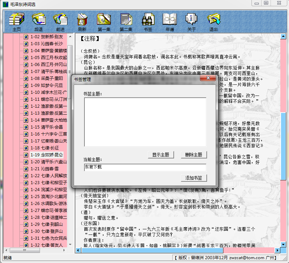Maximize the 毛泽东诗词选 window
The width and height of the screenshot is (289, 263).
pyautogui.click(x=266, y=3)
